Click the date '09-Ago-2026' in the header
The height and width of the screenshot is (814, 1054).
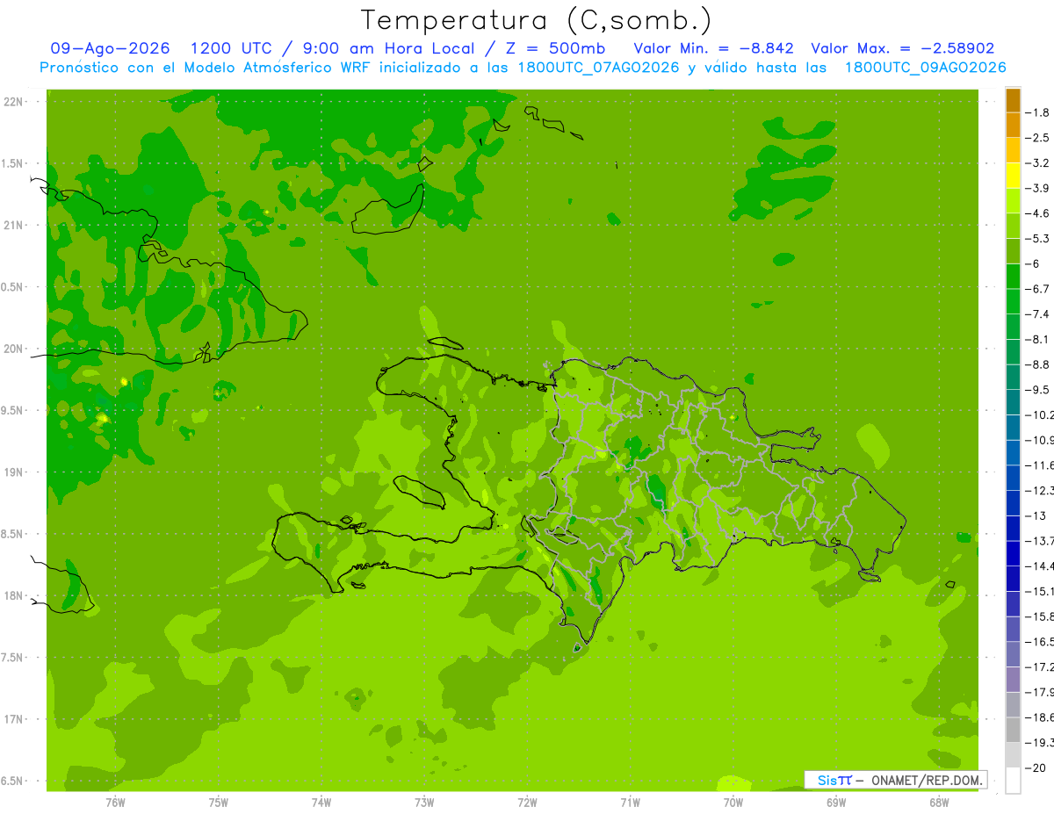[111, 48]
